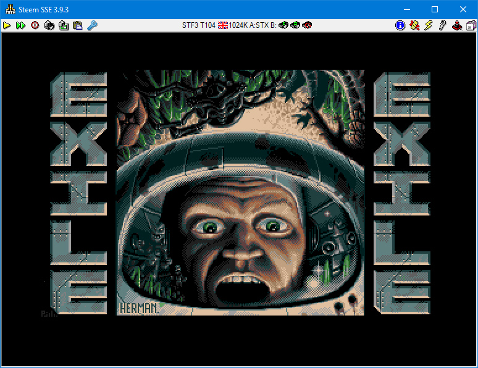Start emulation with the yellow Run arrow

(x=7, y=25)
